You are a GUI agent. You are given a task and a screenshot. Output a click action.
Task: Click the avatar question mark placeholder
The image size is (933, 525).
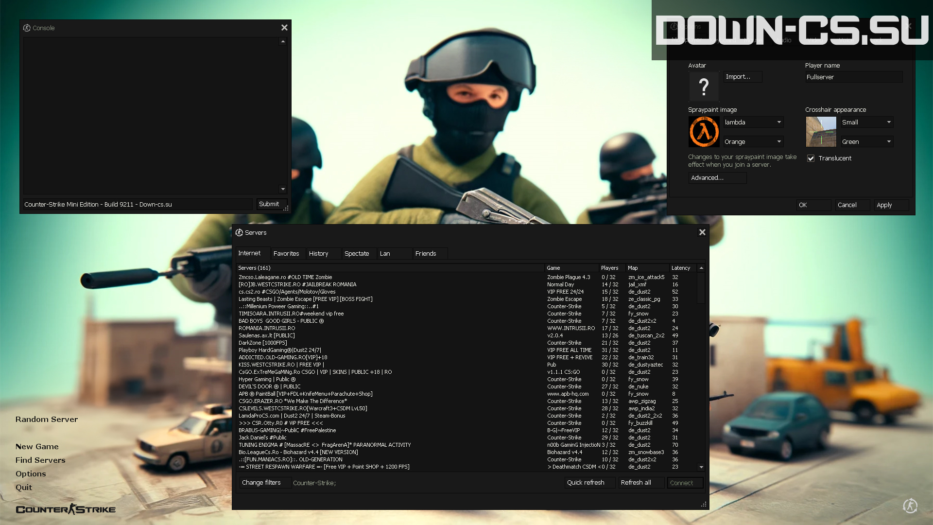[x=704, y=87]
